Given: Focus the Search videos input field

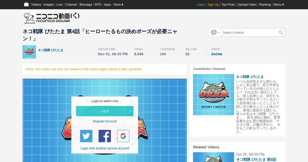Looking at the screenshot, I should coord(249,32).
